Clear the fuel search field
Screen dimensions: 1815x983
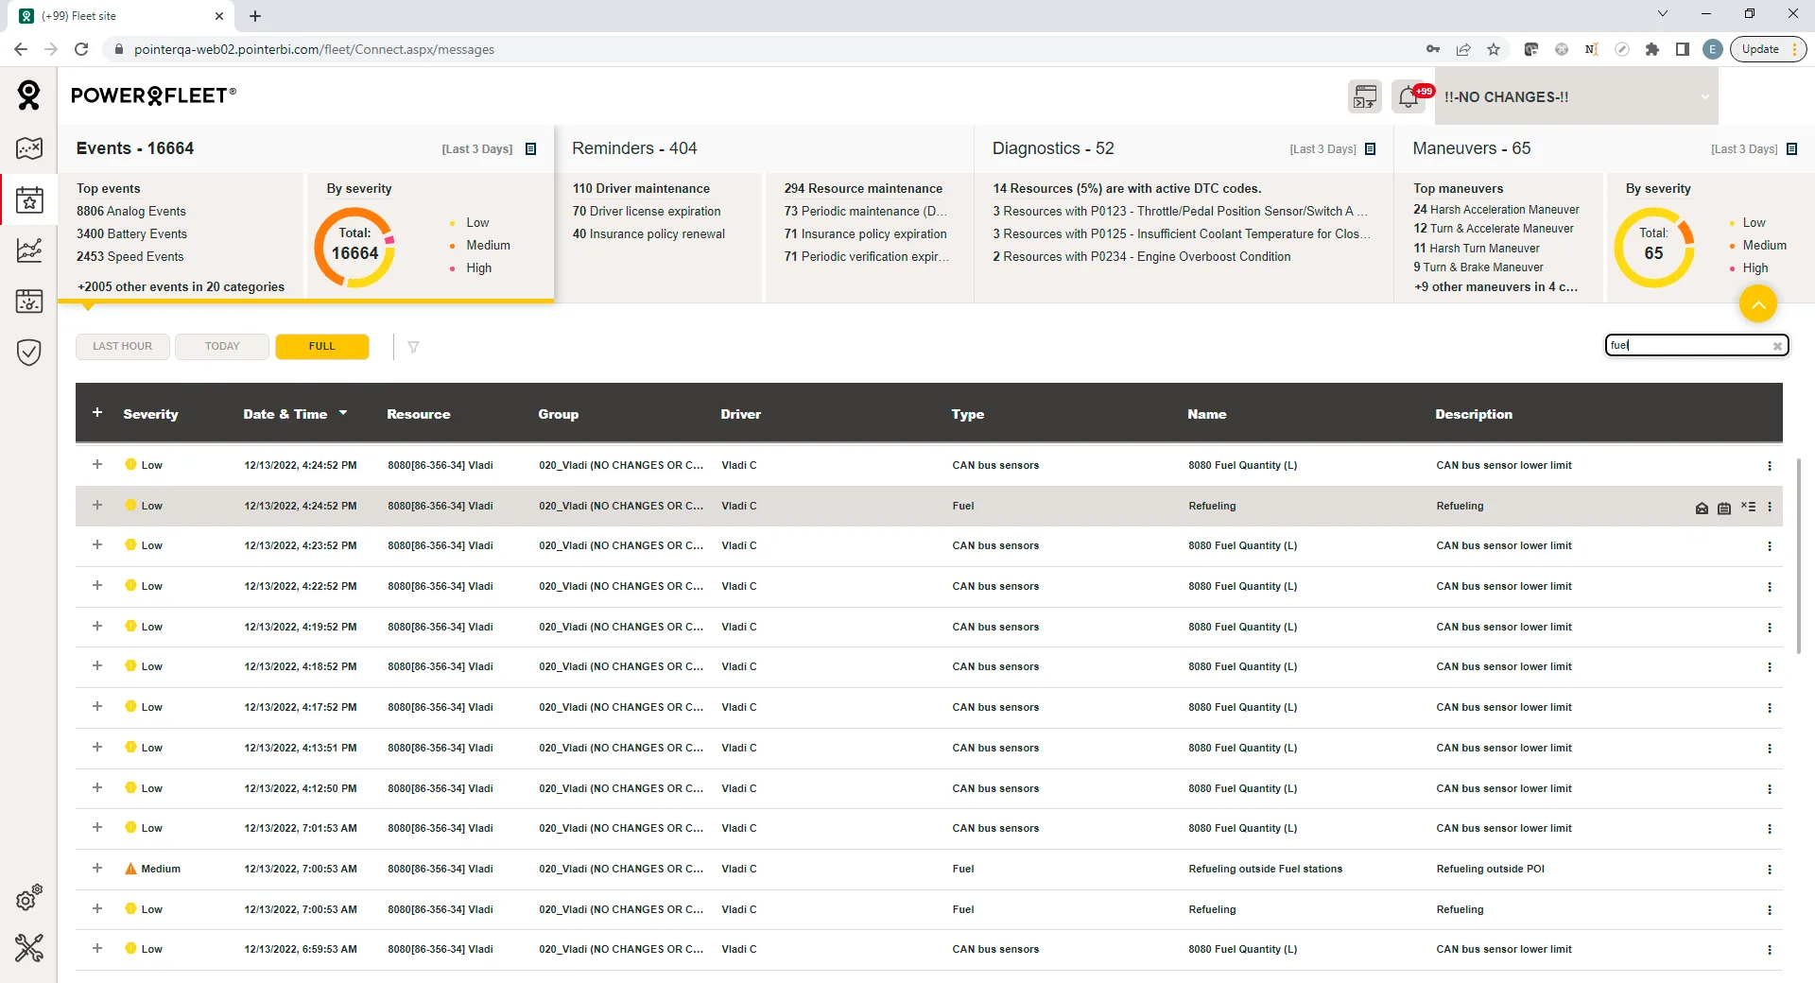[1777, 346]
